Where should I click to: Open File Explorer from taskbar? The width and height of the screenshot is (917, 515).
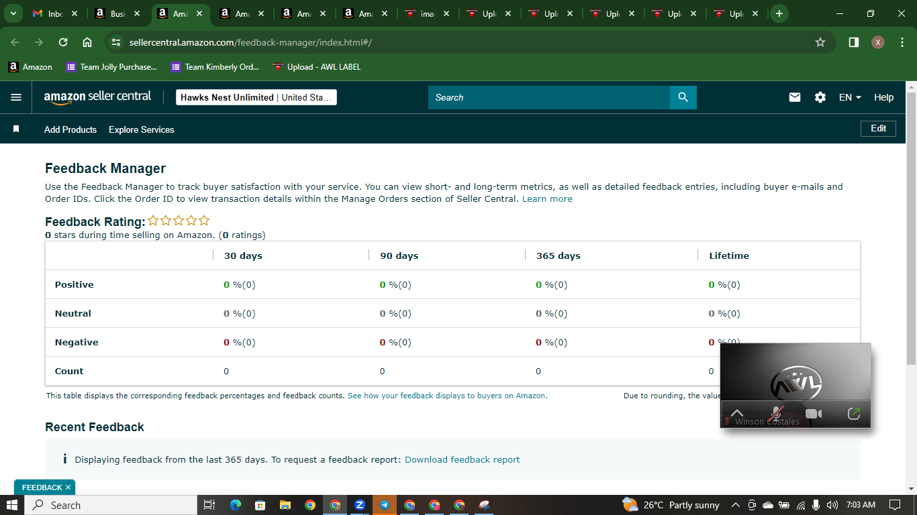(285, 505)
